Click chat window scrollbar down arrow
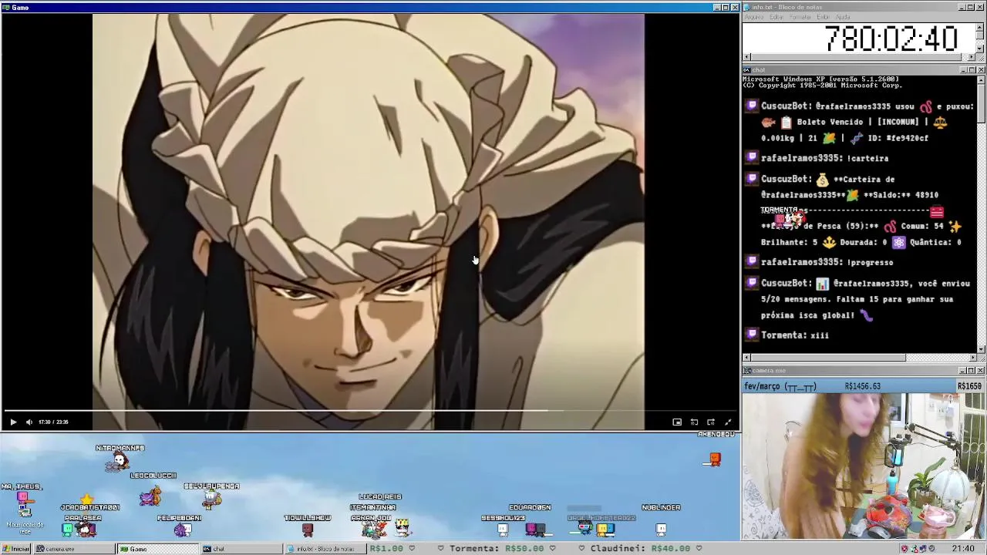The image size is (987, 555). tap(980, 348)
